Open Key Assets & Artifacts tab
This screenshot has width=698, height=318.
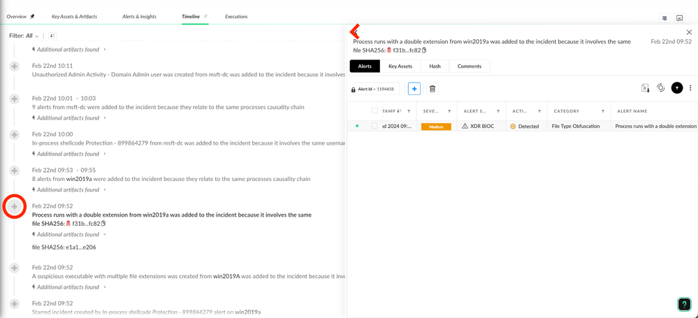(74, 17)
